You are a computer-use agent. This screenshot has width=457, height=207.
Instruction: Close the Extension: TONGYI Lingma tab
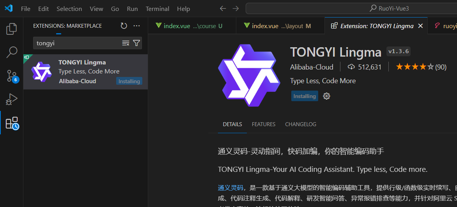[420, 26]
